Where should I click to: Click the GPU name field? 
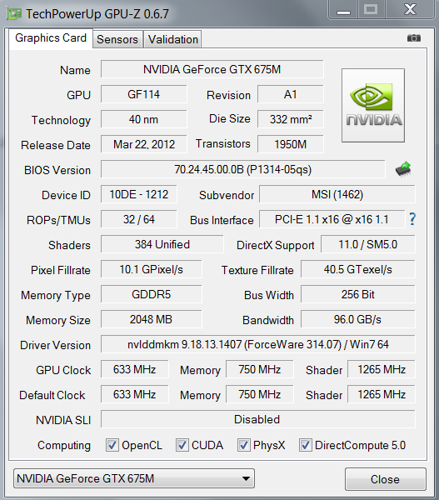coord(212,69)
